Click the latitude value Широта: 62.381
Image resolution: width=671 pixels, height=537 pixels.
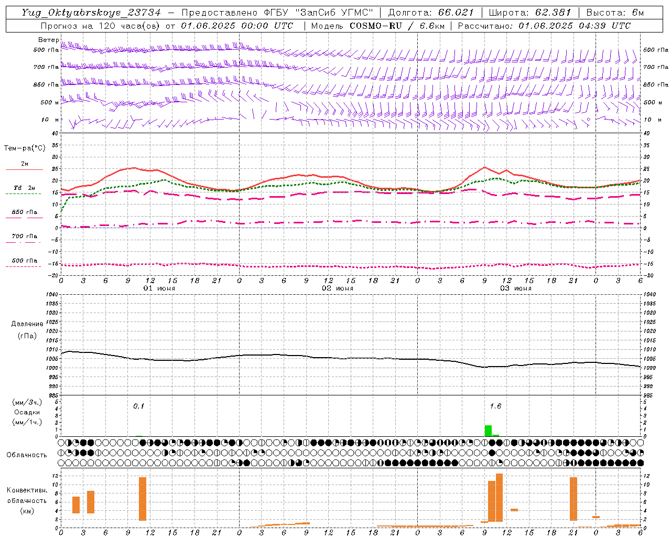pos(530,13)
